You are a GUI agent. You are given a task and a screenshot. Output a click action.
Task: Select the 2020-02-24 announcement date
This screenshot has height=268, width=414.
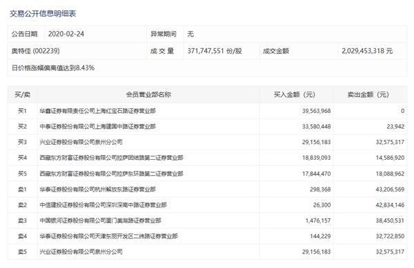[x=66, y=34]
